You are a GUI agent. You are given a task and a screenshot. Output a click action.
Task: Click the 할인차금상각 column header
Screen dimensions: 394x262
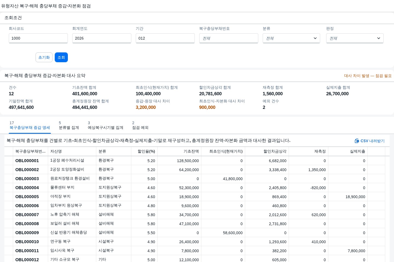tap(267, 151)
